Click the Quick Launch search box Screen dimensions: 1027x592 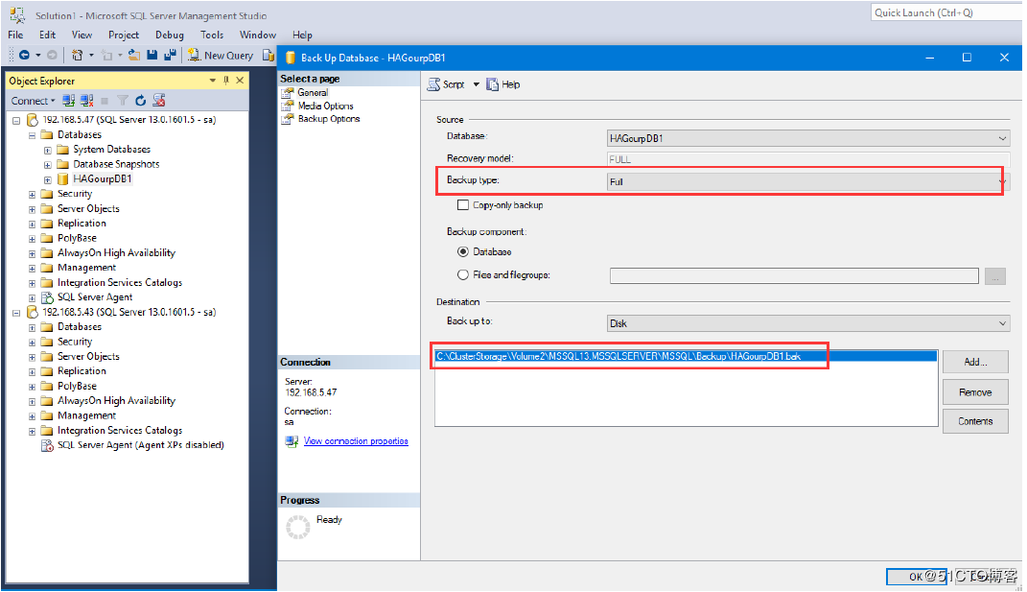(x=946, y=12)
